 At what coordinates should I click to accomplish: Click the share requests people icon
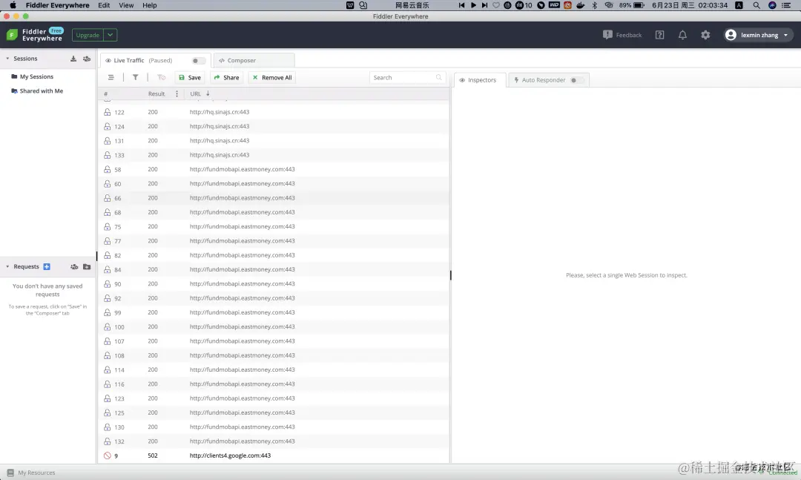(74, 267)
